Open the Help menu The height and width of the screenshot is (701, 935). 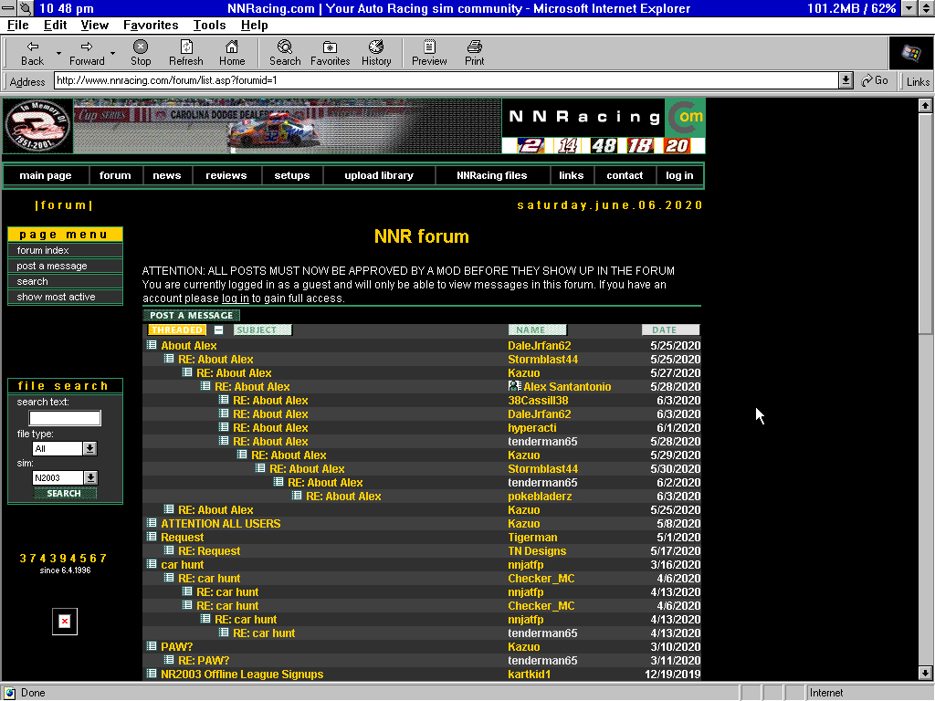point(255,25)
